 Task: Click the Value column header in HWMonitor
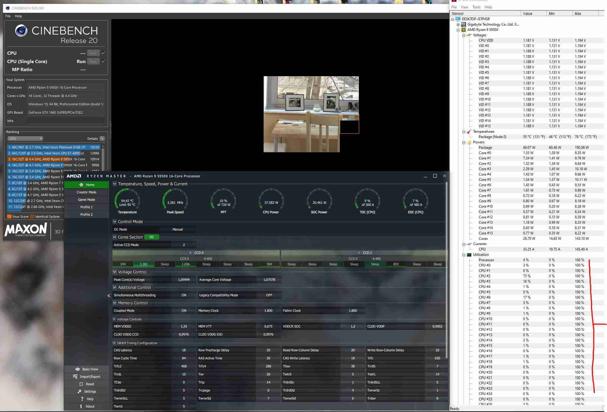(534, 13)
